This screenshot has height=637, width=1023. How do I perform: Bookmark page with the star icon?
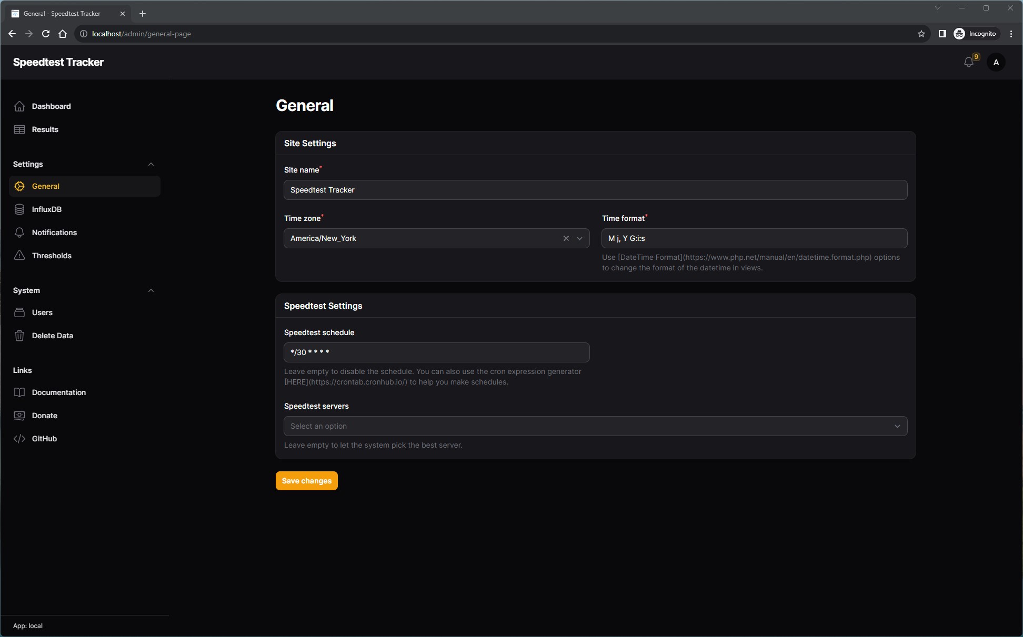(x=921, y=34)
